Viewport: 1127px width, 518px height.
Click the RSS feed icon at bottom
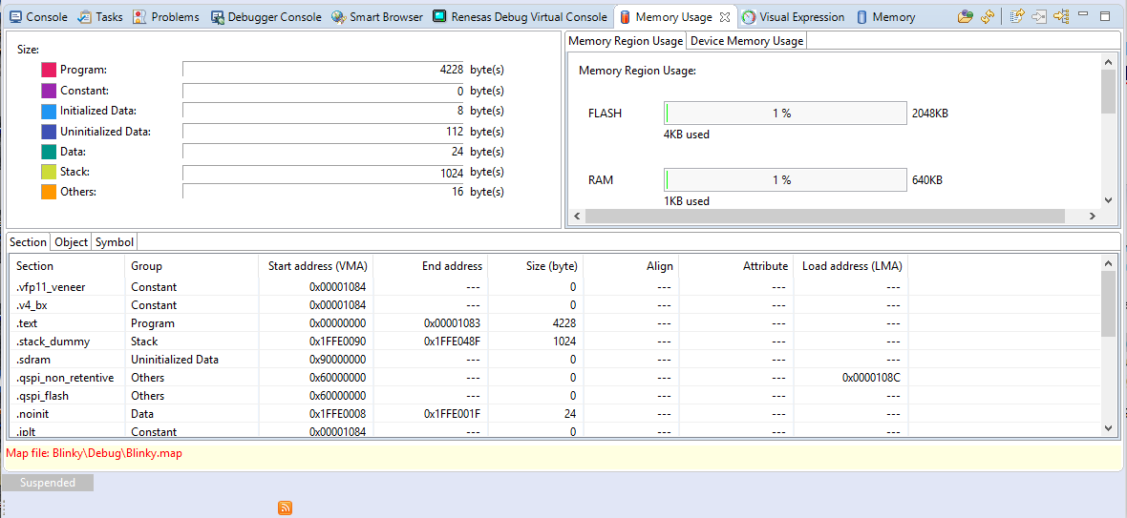pyautogui.click(x=285, y=508)
